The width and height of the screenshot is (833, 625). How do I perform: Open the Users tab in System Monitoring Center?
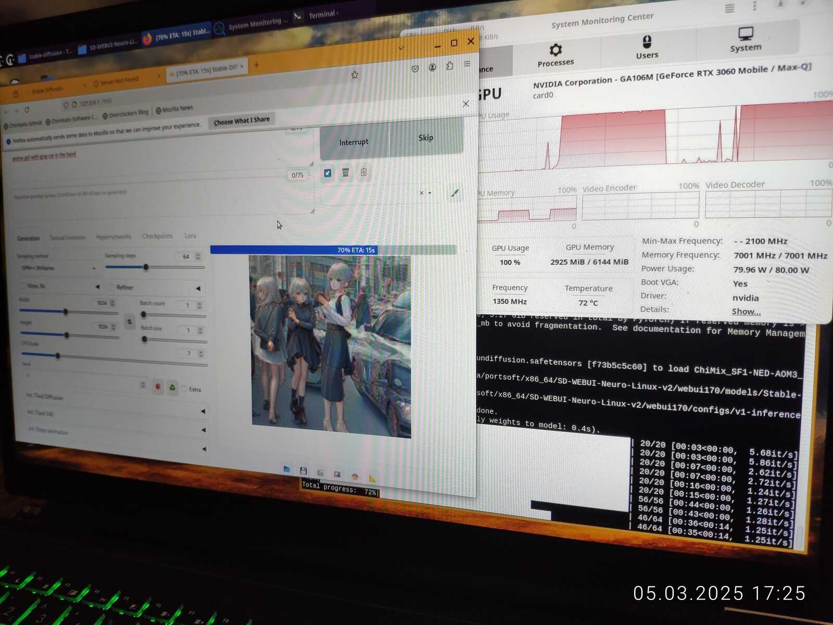[x=647, y=48]
